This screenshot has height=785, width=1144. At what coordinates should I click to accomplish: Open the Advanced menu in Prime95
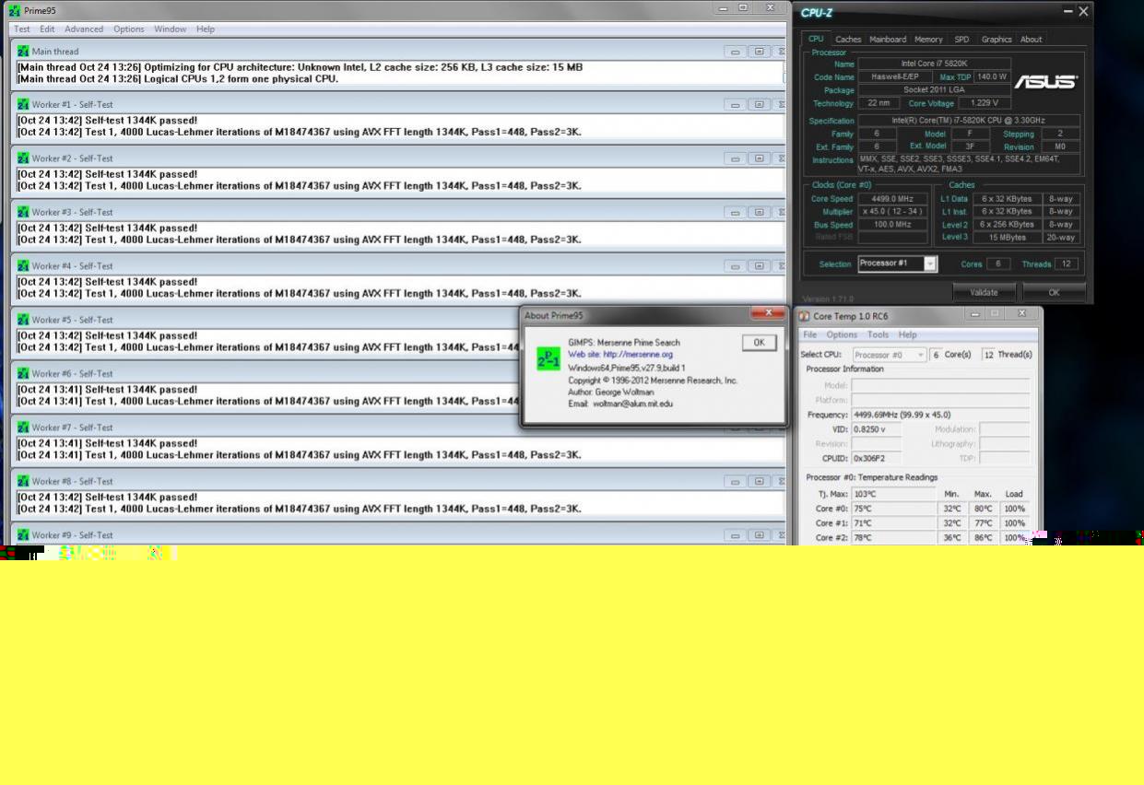84,29
